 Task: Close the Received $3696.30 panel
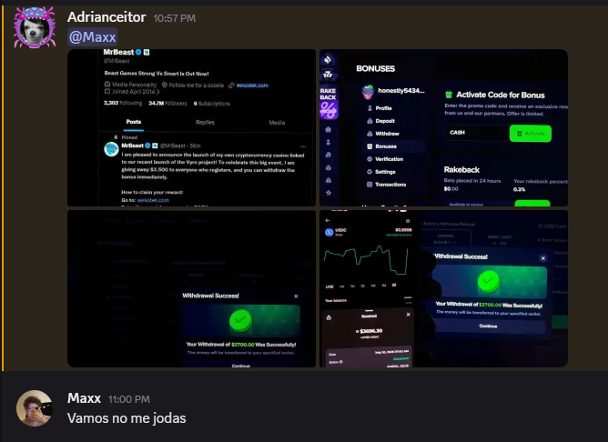coord(409,315)
